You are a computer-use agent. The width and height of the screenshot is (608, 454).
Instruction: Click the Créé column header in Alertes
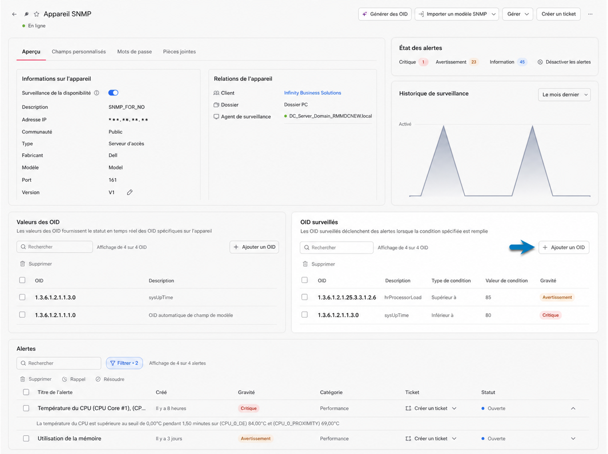click(x=161, y=392)
